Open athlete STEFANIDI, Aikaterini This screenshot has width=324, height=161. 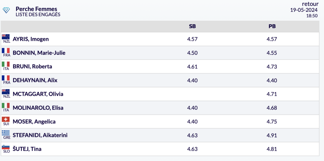click(40, 135)
